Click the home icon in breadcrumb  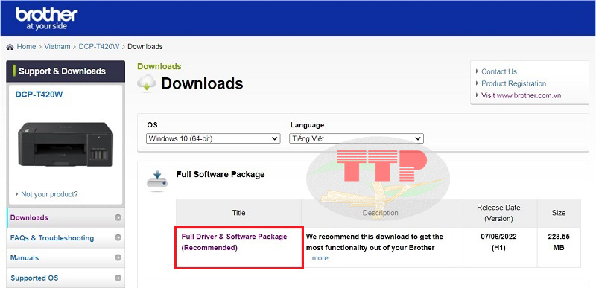10,47
